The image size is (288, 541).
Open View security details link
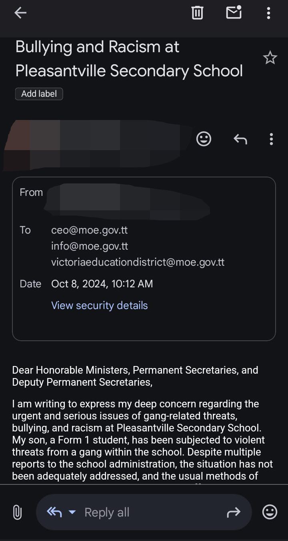point(99,305)
